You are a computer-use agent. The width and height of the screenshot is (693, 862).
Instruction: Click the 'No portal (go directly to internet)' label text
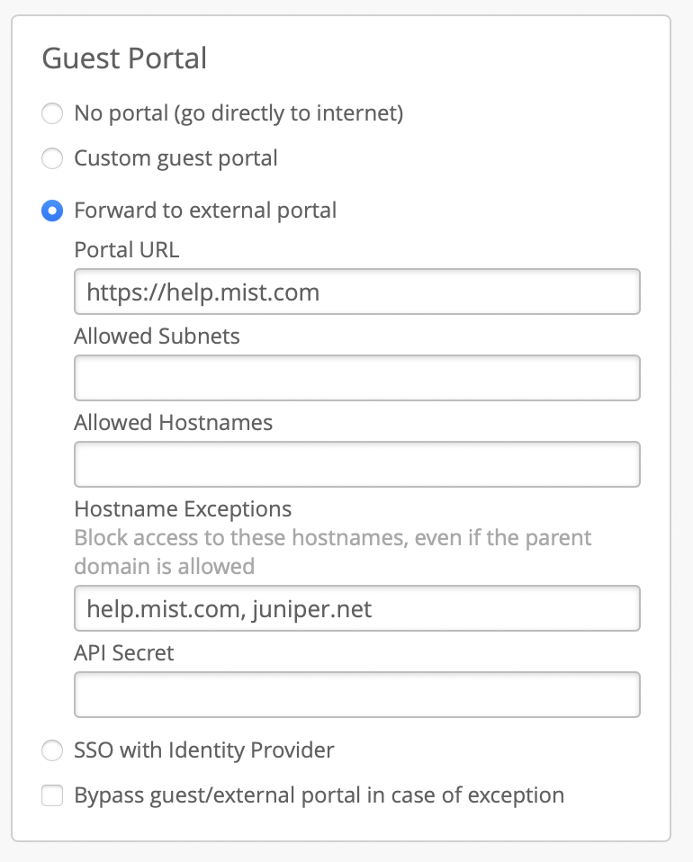238,114
